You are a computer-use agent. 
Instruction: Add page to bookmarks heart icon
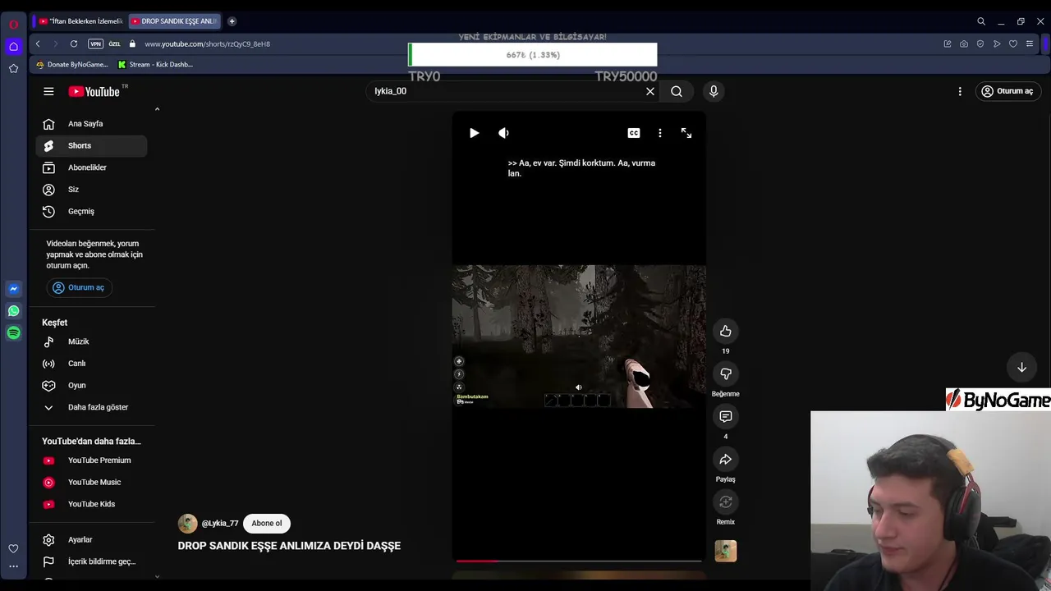(1013, 44)
